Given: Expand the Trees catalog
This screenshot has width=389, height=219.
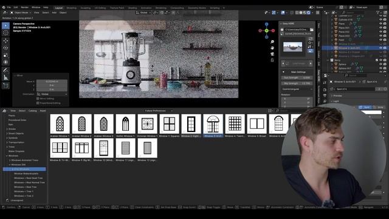Looking at the screenshot, I should [7, 147].
